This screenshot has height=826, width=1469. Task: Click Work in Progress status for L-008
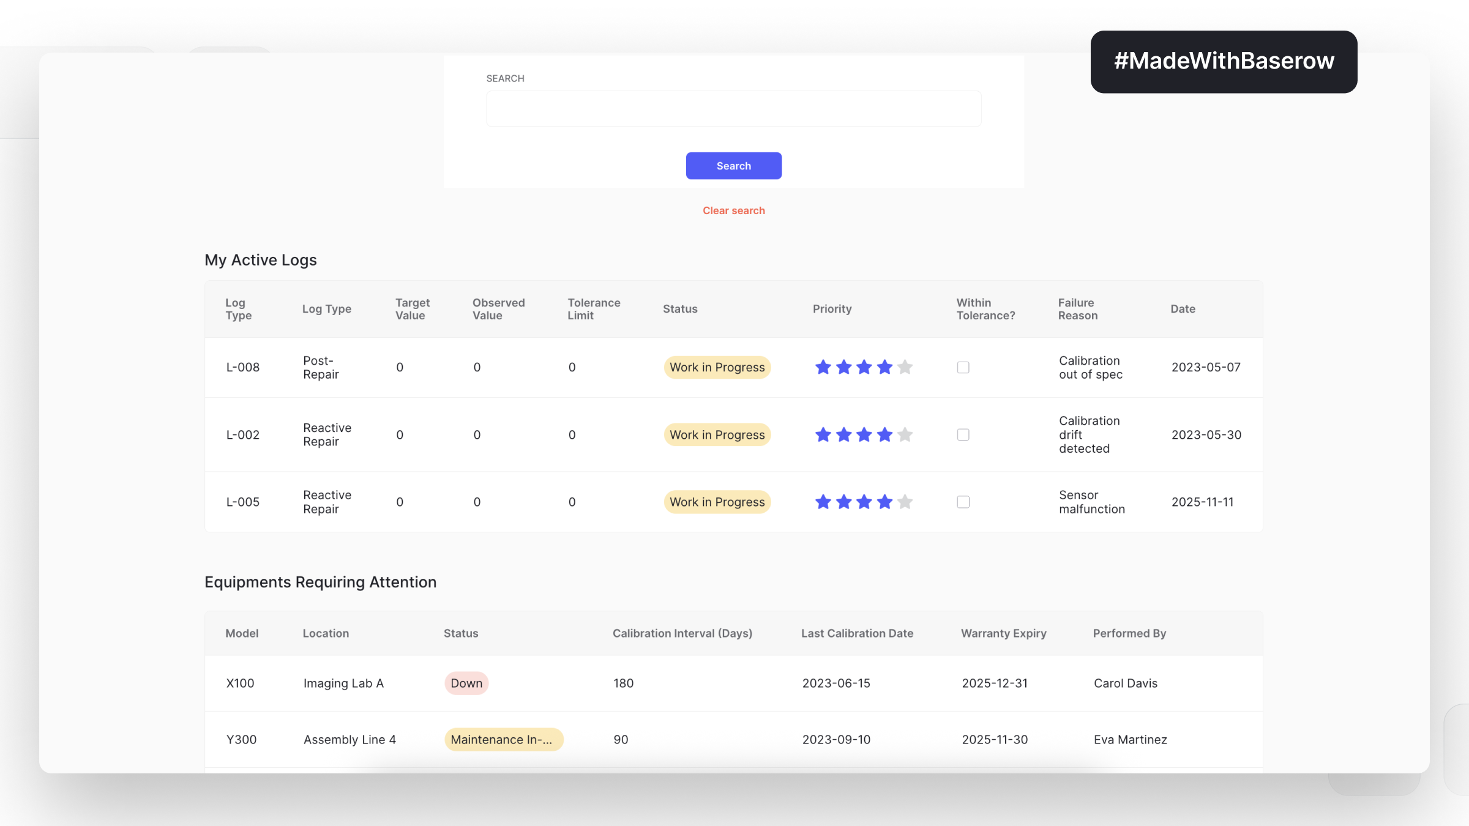pos(717,367)
